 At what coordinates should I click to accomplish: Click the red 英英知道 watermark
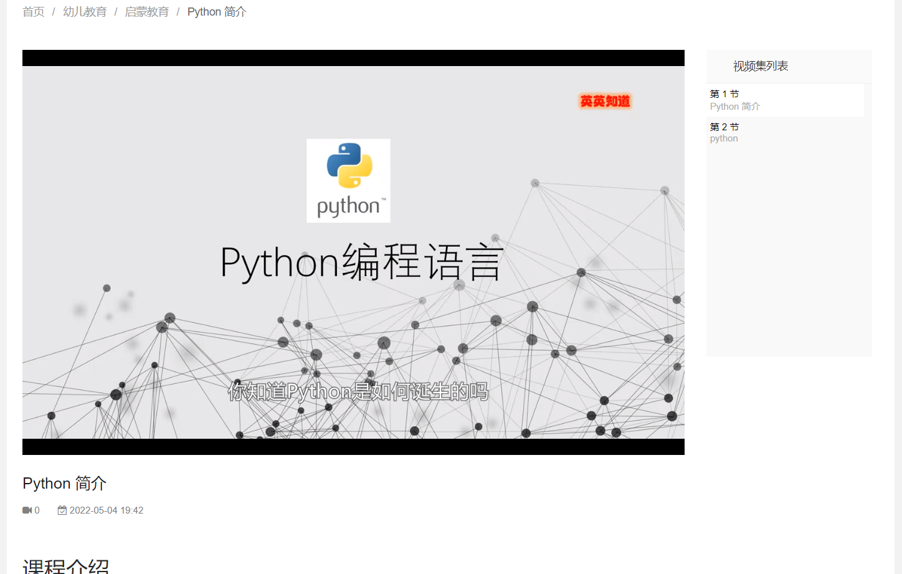[605, 101]
